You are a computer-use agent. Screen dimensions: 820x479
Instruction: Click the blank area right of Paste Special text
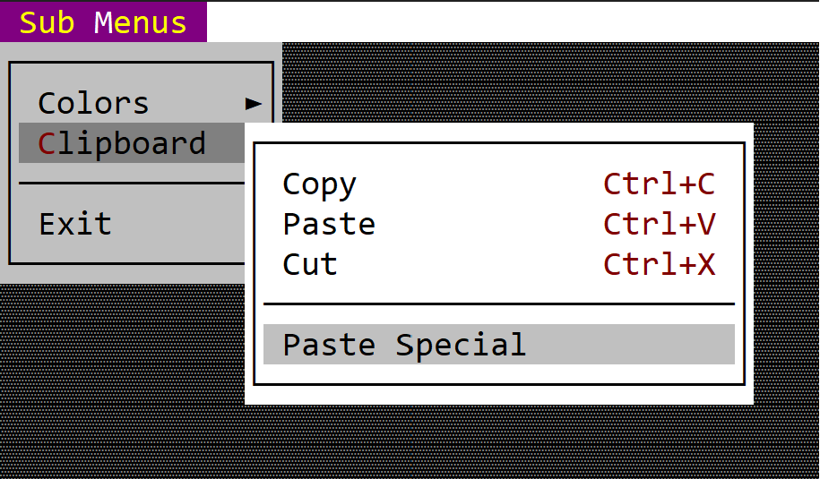pyautogui.click(x=630, y=344)
